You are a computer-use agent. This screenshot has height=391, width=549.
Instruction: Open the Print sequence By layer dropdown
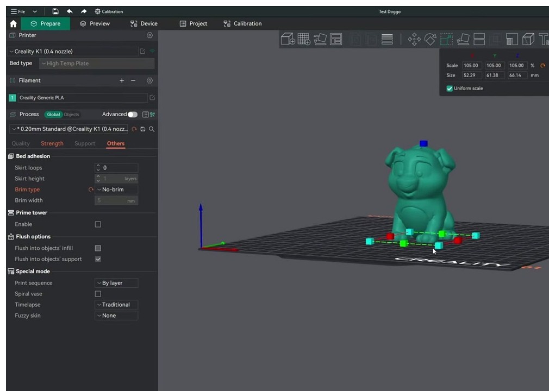coord(116,283)
